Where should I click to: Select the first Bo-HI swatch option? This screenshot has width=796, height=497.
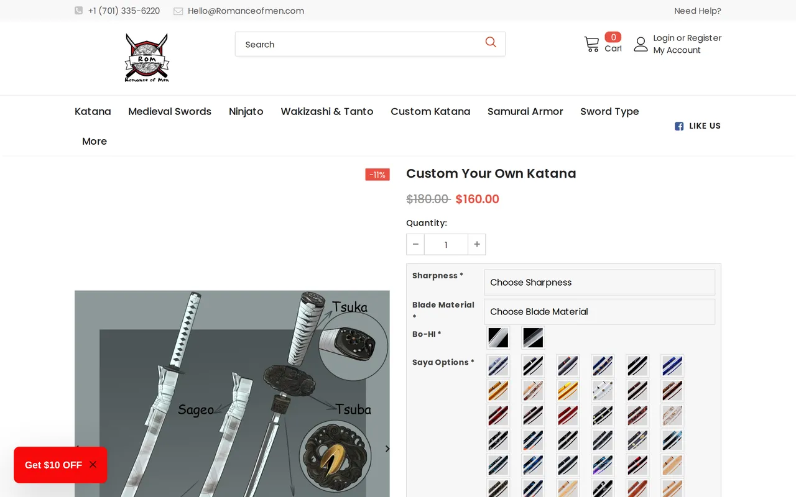(x=498, y=338)
